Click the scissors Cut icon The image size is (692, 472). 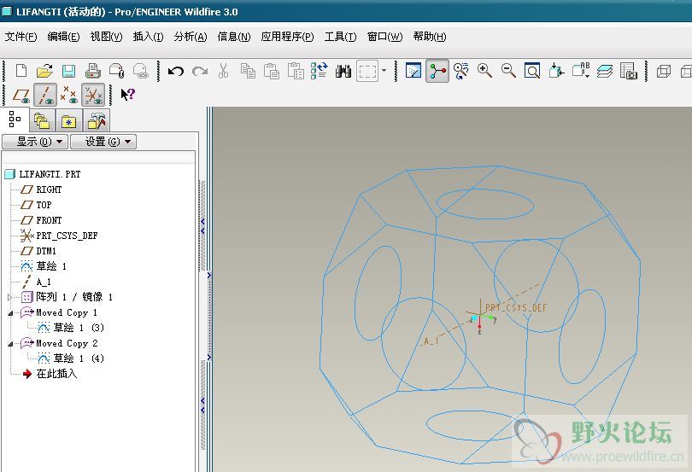point(223,71)
